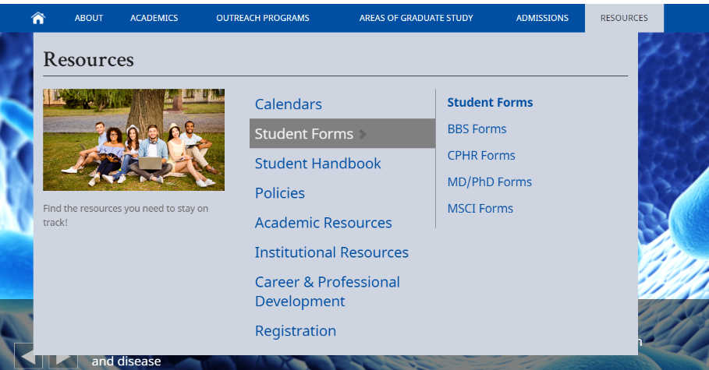Visit the Policies page
This screenshot has height=370, width=709.
[279, 193]
